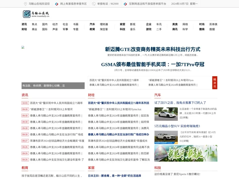Open the 资讯 section heading
The width and height of the screenshot is (239, 179).
tap(25, 95)
